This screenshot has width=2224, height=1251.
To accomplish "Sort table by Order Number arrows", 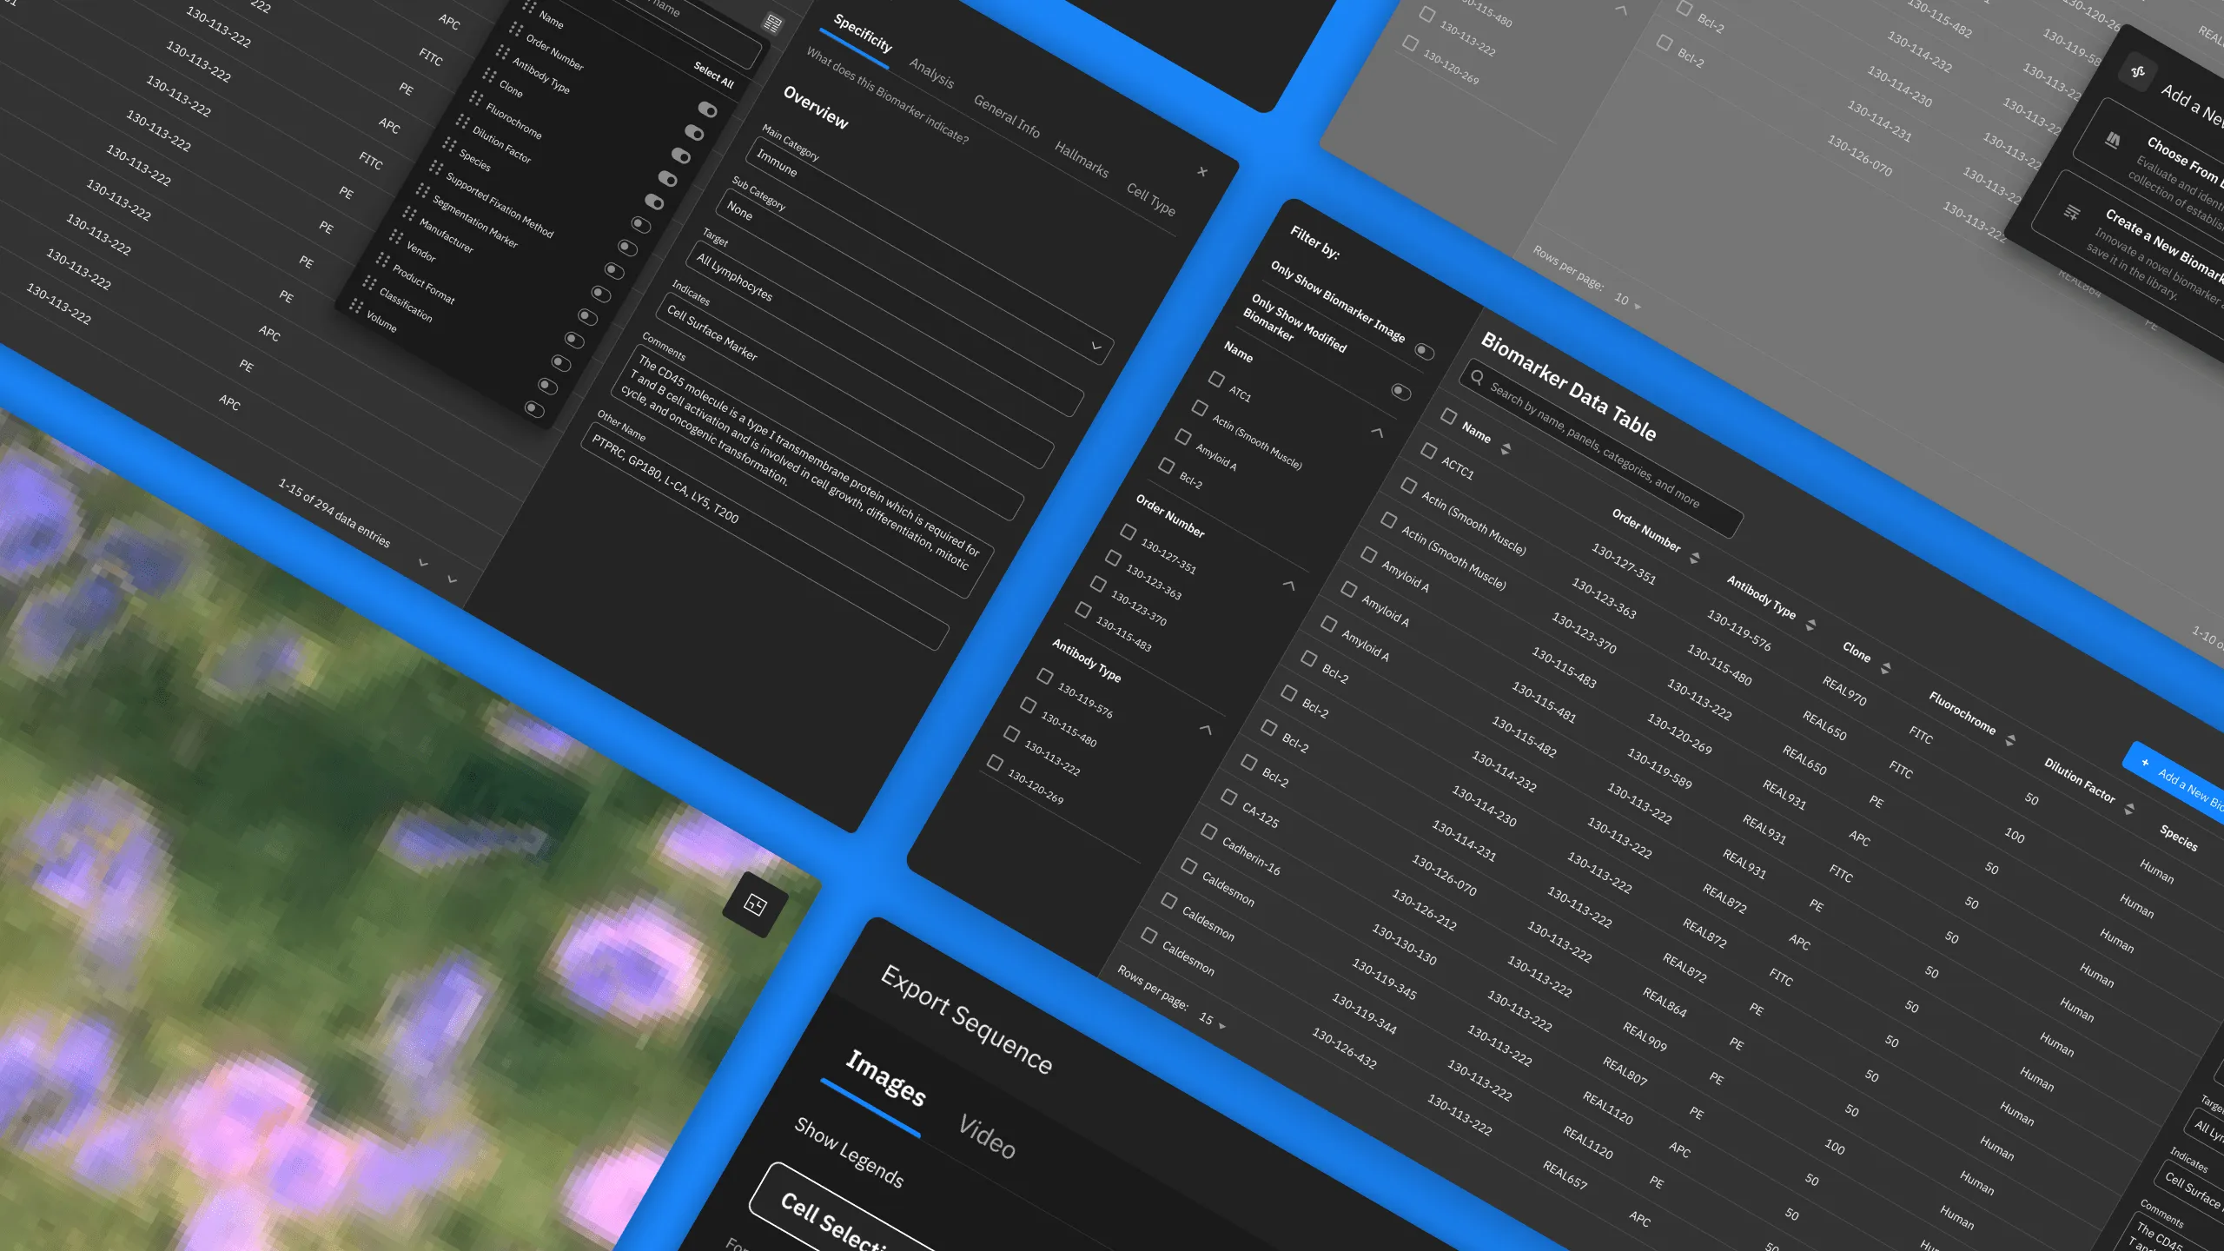I will click(x=1694, y=558).
